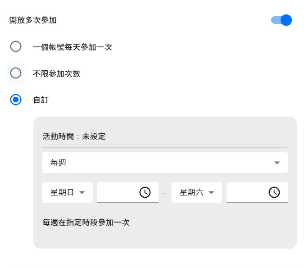
Task: Click the 不限參加次數 label text
Action: coord(56,73)
